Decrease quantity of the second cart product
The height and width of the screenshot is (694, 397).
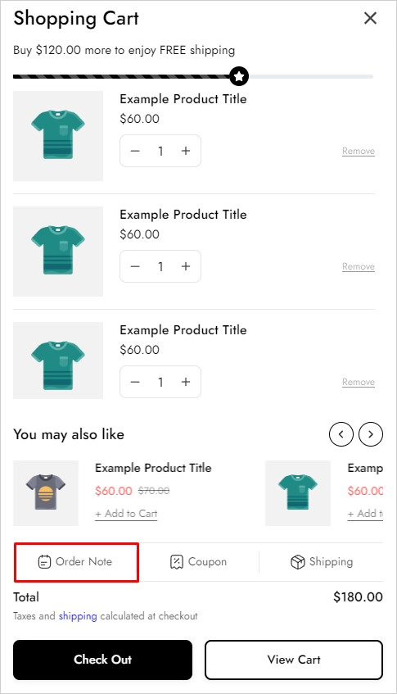click(135, 266)
